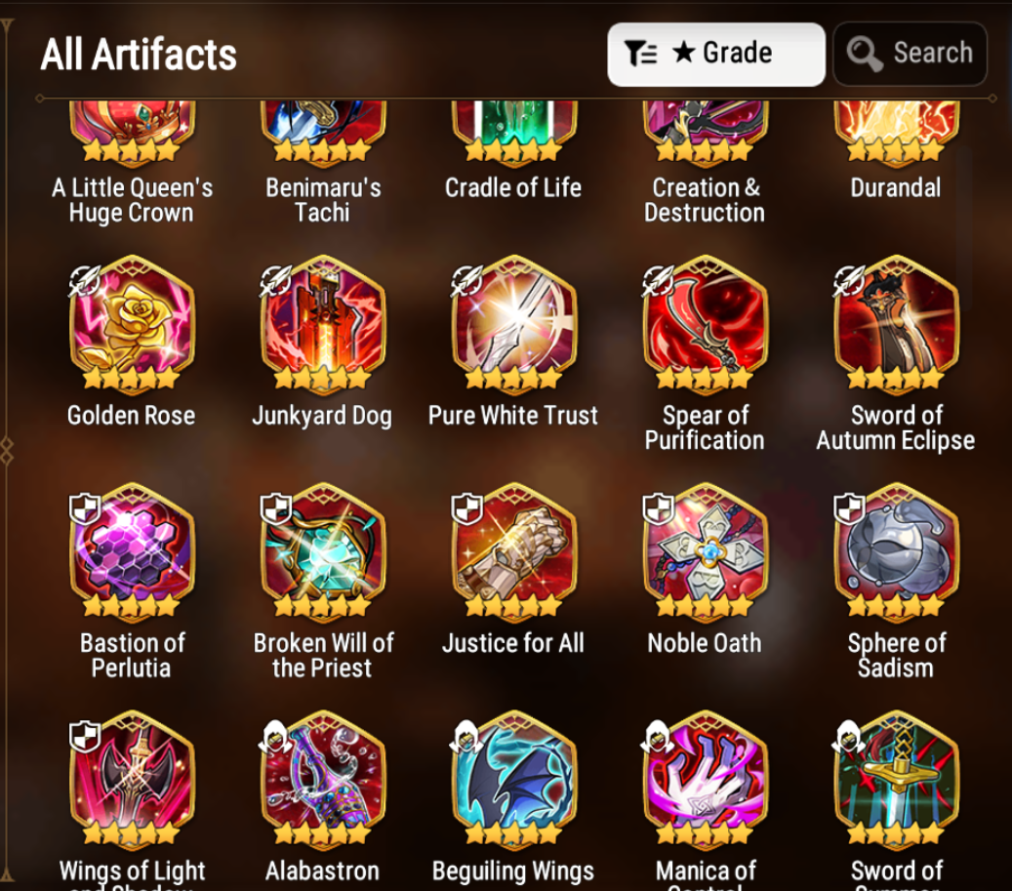Open the Benimaru's Tachi artifact thumbnail
1012x891 pixels.
(x=323, y=132)
